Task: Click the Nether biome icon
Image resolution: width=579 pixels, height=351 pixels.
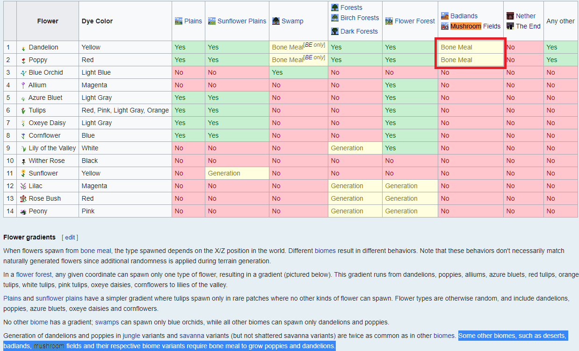Action: pos(510,16)
